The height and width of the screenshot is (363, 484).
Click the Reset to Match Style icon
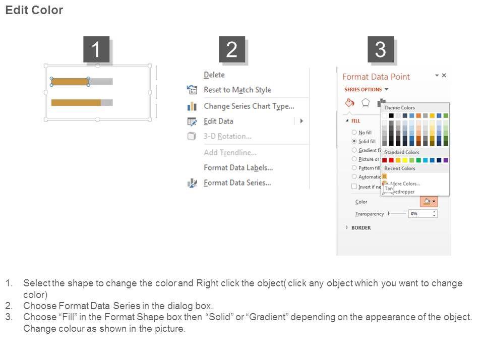click(192, 90)
